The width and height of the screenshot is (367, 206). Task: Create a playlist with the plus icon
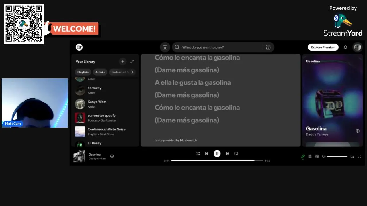tap(123, 62)
